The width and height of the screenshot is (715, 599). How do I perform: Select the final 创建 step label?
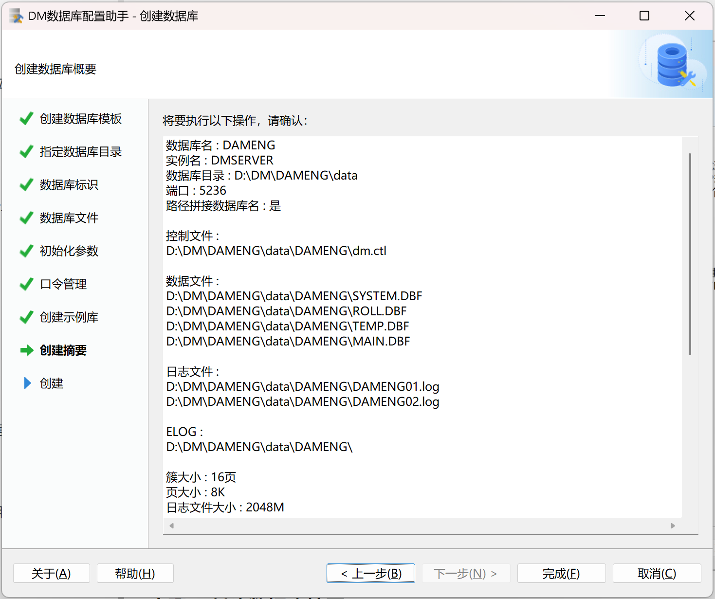tap(52, 383)
